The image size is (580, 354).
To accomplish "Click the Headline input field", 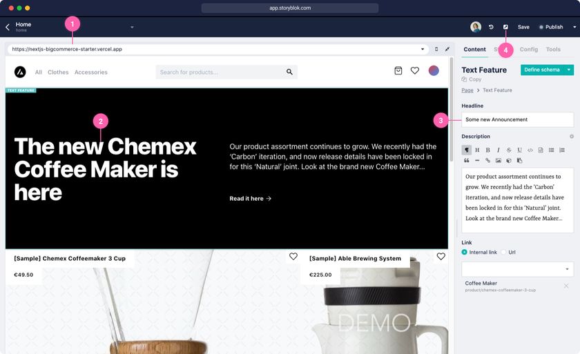I will click(x=517, y=119).
